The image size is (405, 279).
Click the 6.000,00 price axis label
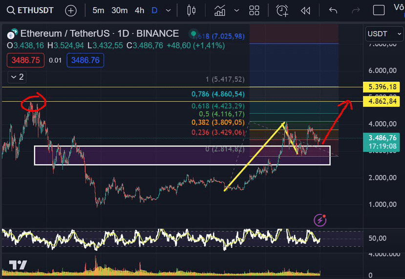coord(383,71)
